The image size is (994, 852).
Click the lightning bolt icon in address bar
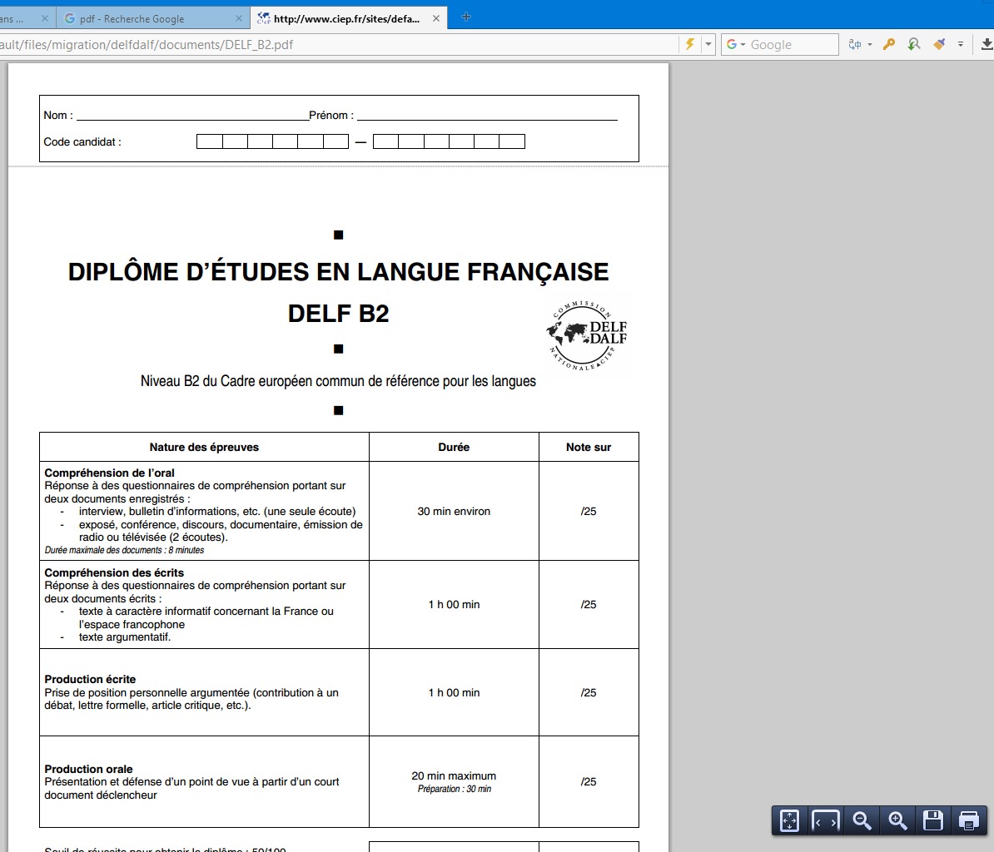(689, 44)
